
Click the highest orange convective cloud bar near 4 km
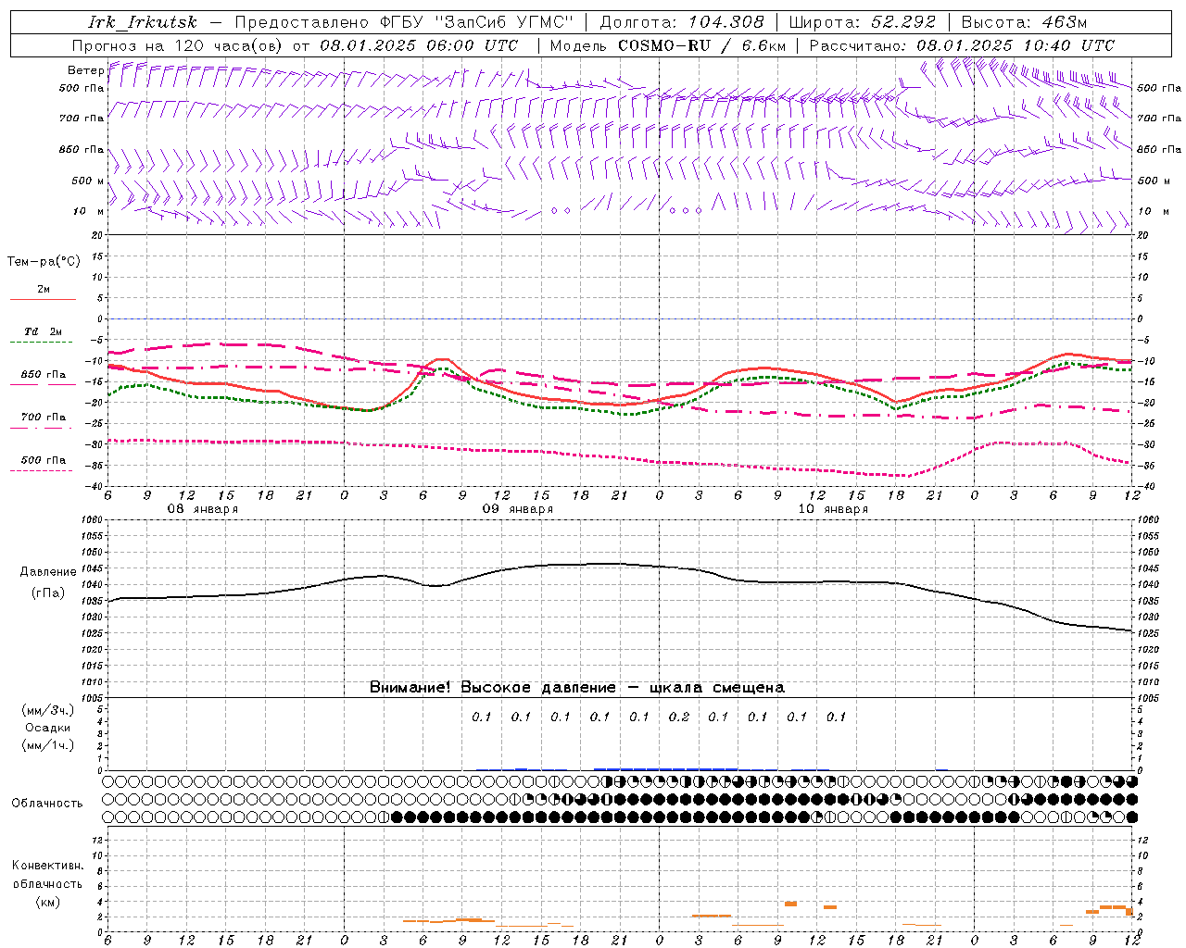[x=790, y=904]
